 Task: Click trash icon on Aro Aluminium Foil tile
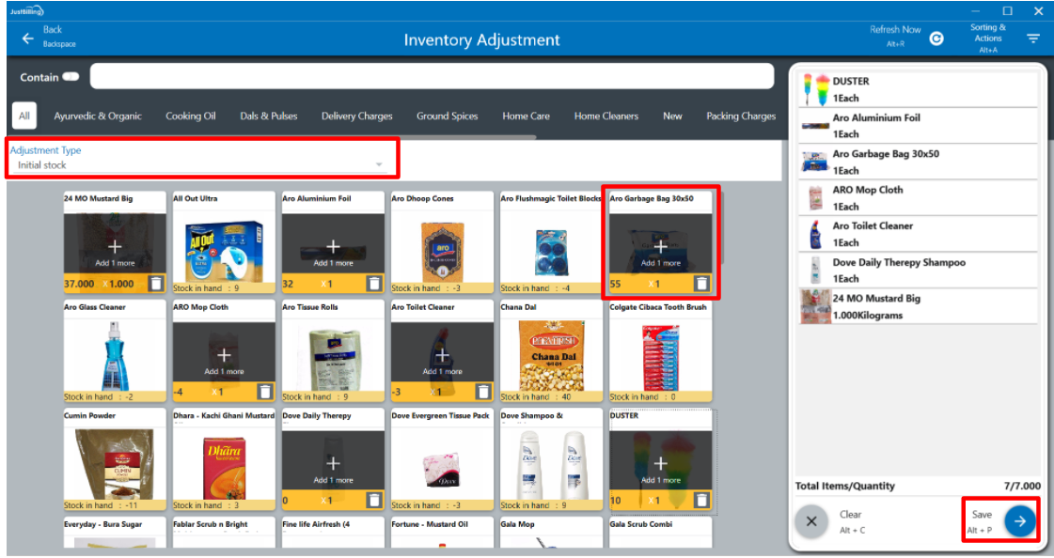pyautogui.click(x=374, y=283)
